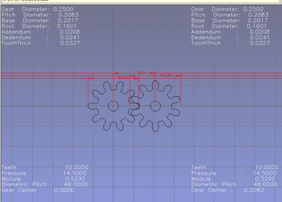
Task: Select Addendum value 0.0208 in left readout
Action: 70,32
